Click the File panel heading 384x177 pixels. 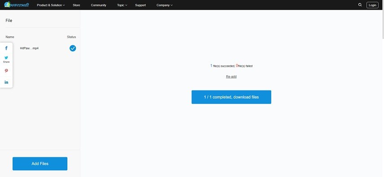[9, 21]
